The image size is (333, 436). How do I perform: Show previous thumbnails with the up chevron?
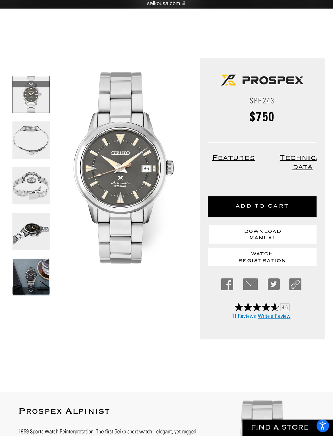tap(31, 84)
